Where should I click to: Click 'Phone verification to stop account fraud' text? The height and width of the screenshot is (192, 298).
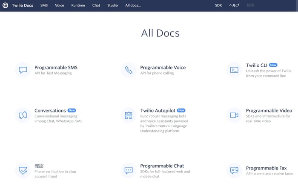[55, 174]
